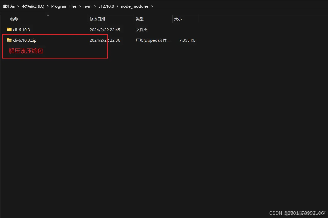Expand chevron after 本地磁盘 (D:) breadcrumb
Image resolution: width=328 pixels, height=218 pixels.
pyautogui.click(x=48, y=6)
